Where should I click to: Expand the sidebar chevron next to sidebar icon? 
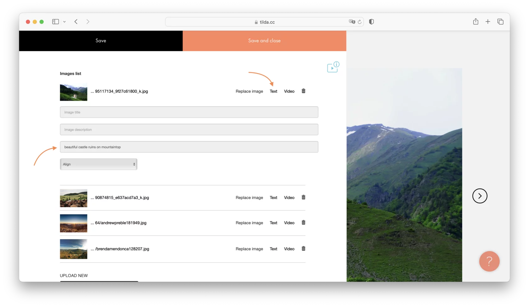tap(65, 21)
